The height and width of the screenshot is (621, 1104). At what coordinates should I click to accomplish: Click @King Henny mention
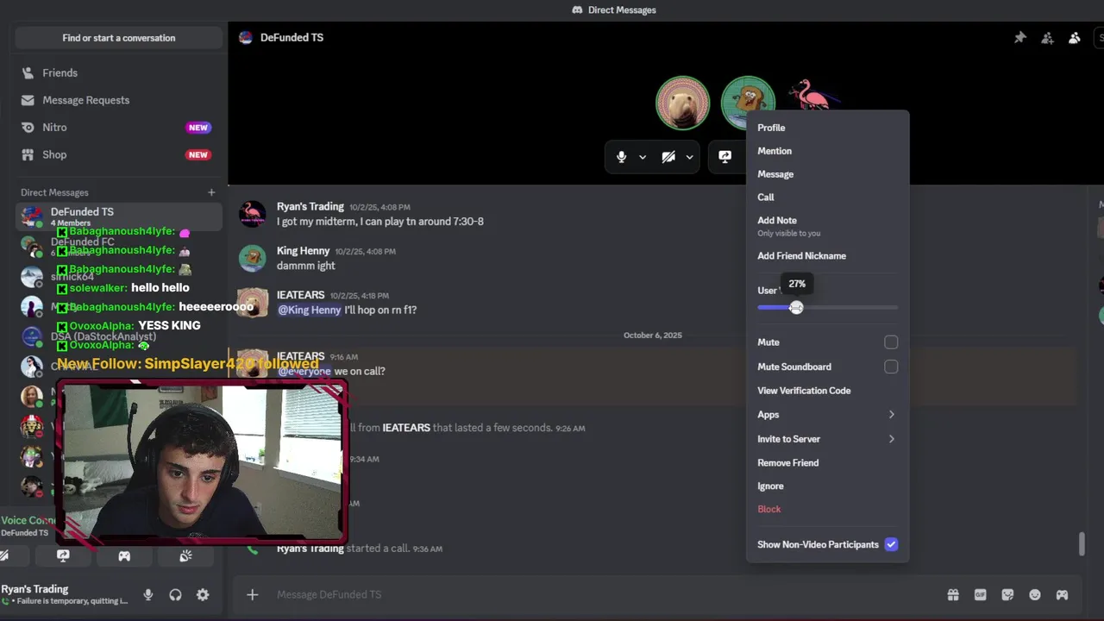[x=310, y=310]
